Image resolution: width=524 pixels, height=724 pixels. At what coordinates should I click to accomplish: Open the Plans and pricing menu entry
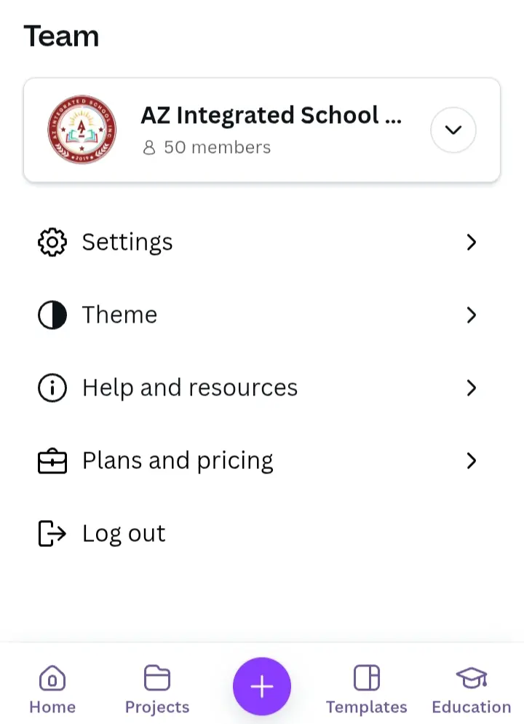click(x=262, y=461)
